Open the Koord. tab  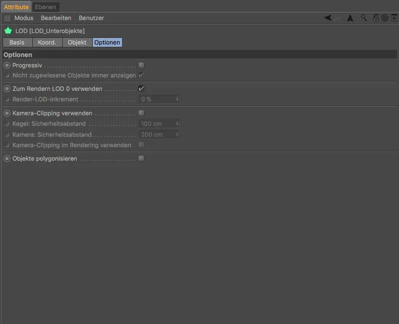point(47,42)
